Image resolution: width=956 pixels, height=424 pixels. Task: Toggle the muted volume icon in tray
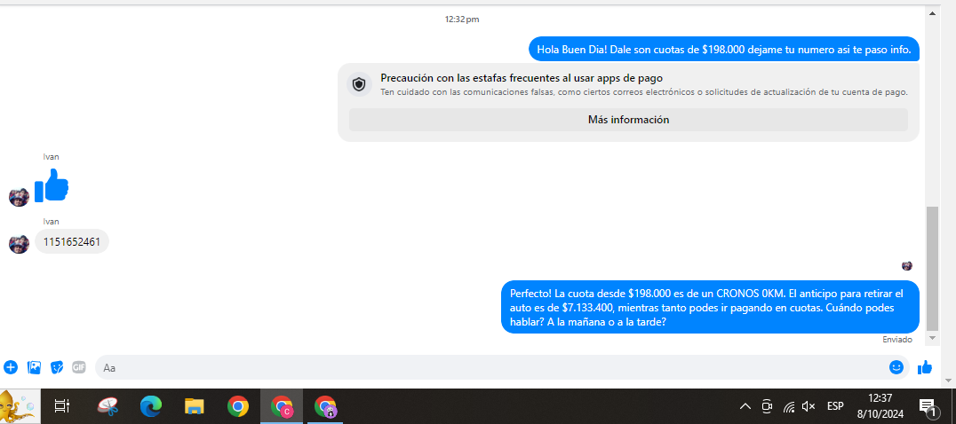[x=808, y=407]
